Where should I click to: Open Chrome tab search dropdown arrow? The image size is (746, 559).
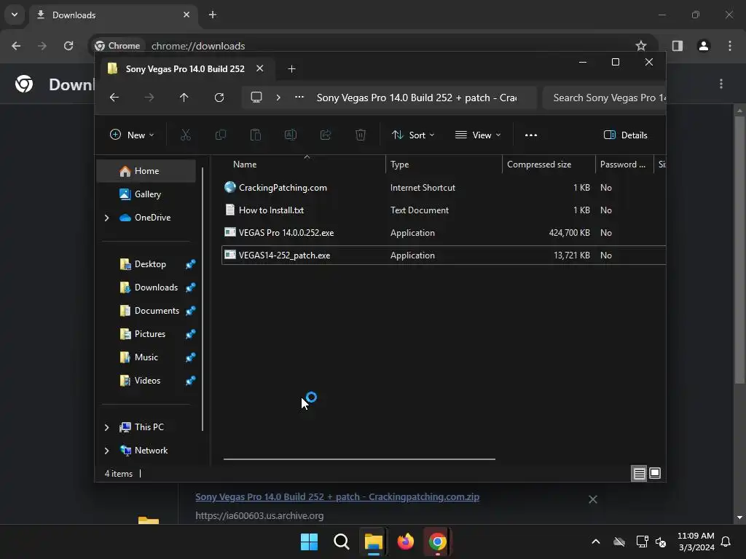(x=15, y=15)
